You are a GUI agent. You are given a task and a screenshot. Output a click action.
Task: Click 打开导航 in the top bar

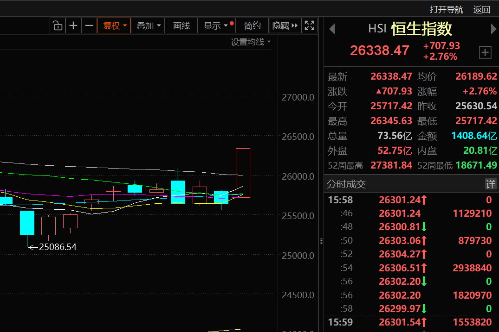click(x=446, y=9)
